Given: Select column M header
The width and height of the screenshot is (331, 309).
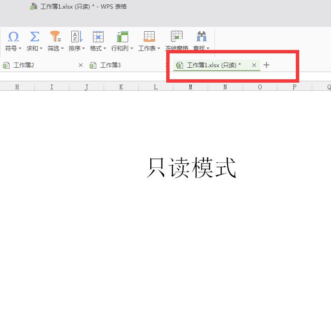Looking at the screenshot, I should (x=190, y=87).
